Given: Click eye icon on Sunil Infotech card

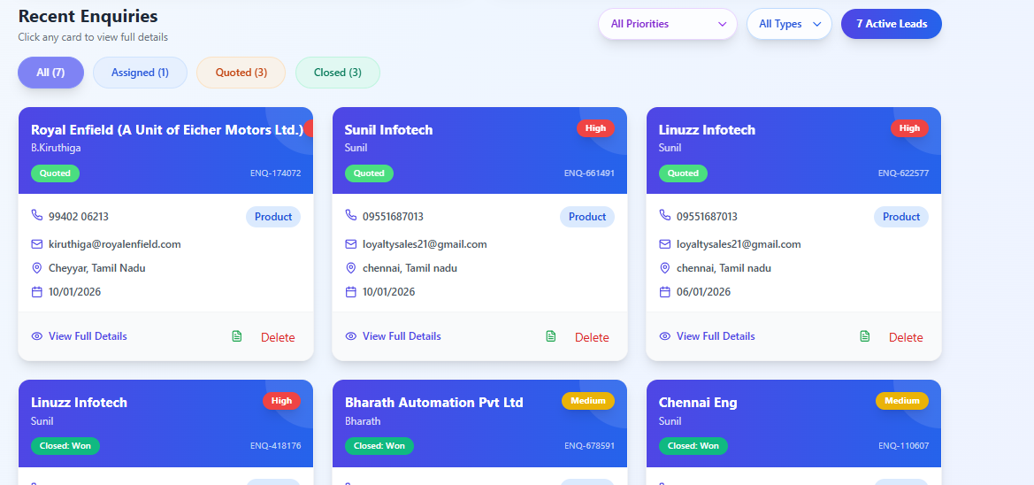Looking at the screenshot, I should point(351,336).
